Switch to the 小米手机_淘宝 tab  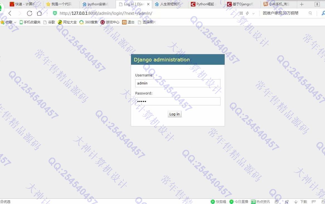[x=279, y=4]
